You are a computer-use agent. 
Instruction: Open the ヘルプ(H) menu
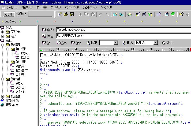pyautogui.click(x=106, y=7)
